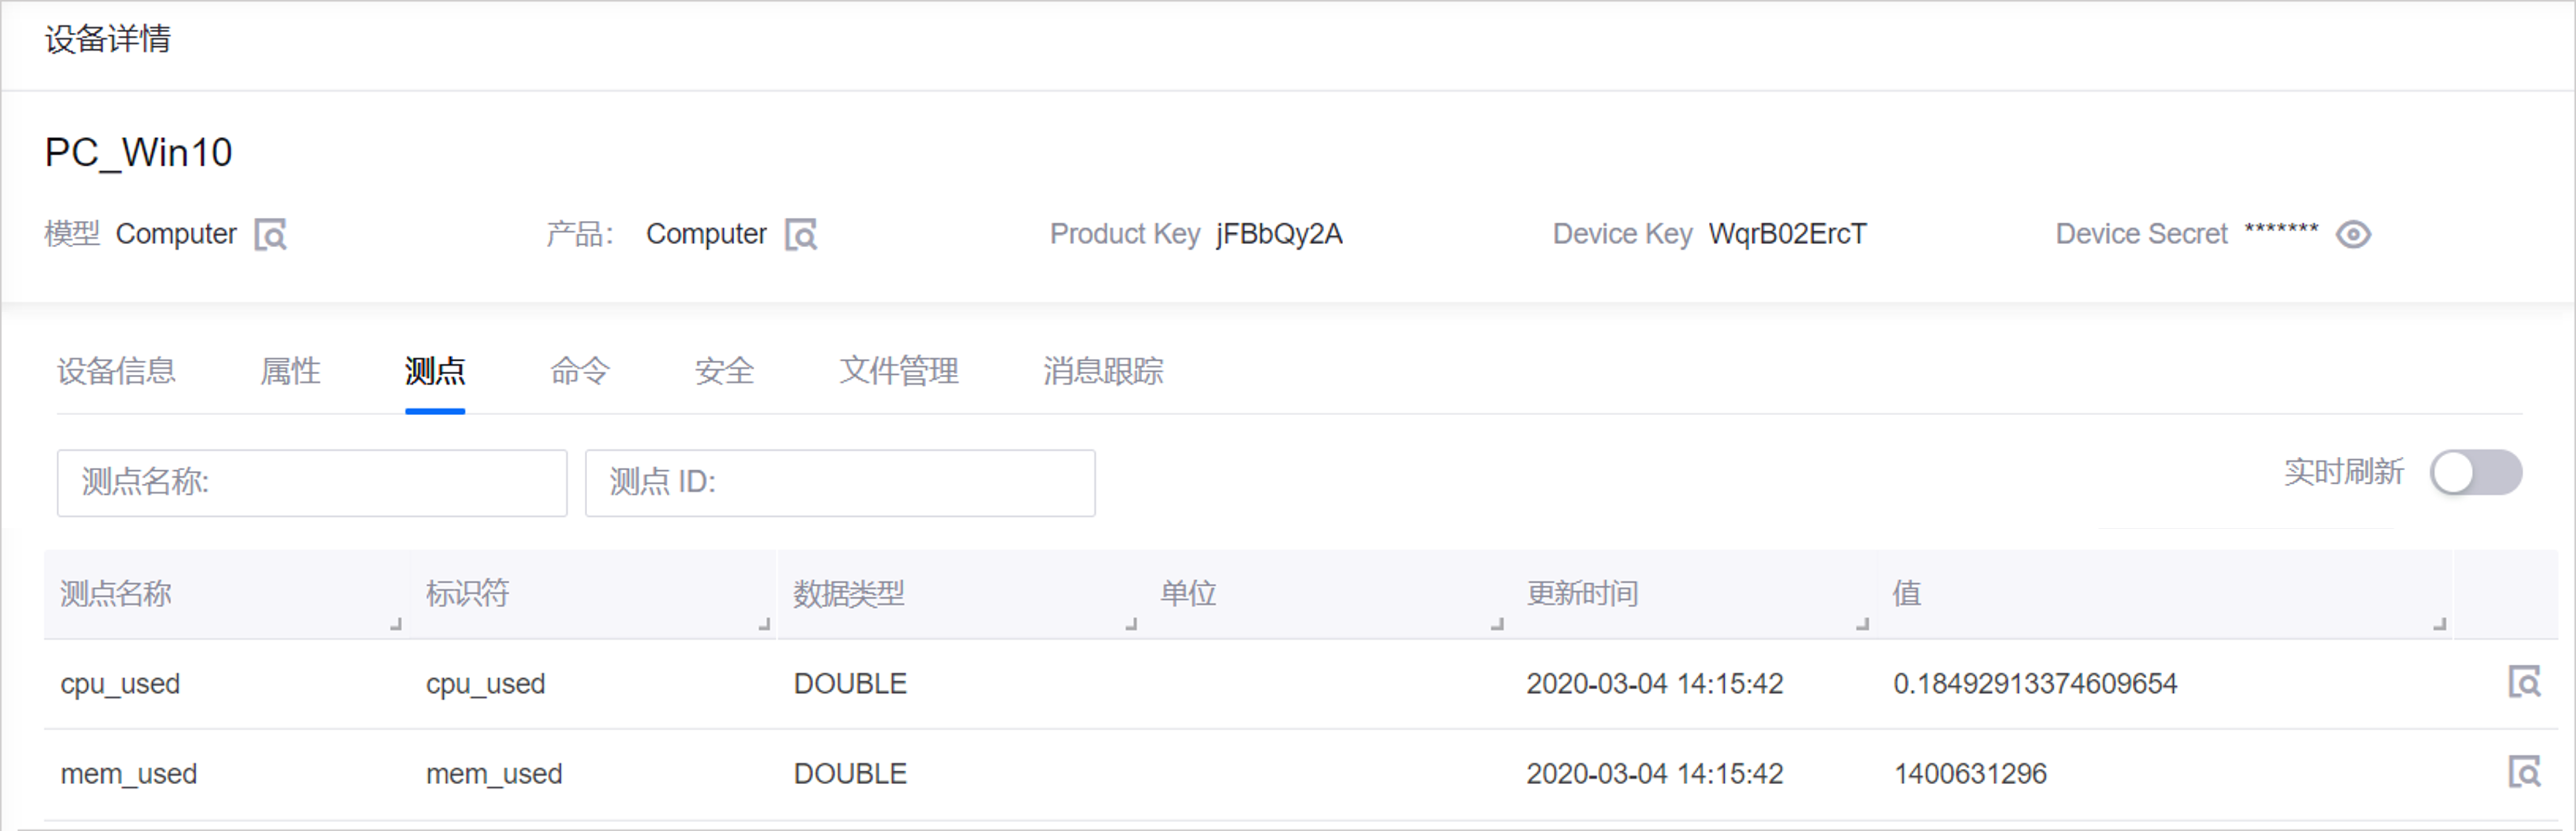This screenshot has height=831, width=2576.
Task: Click resize handle of 测点名称 column
Action: pos(396,624)
